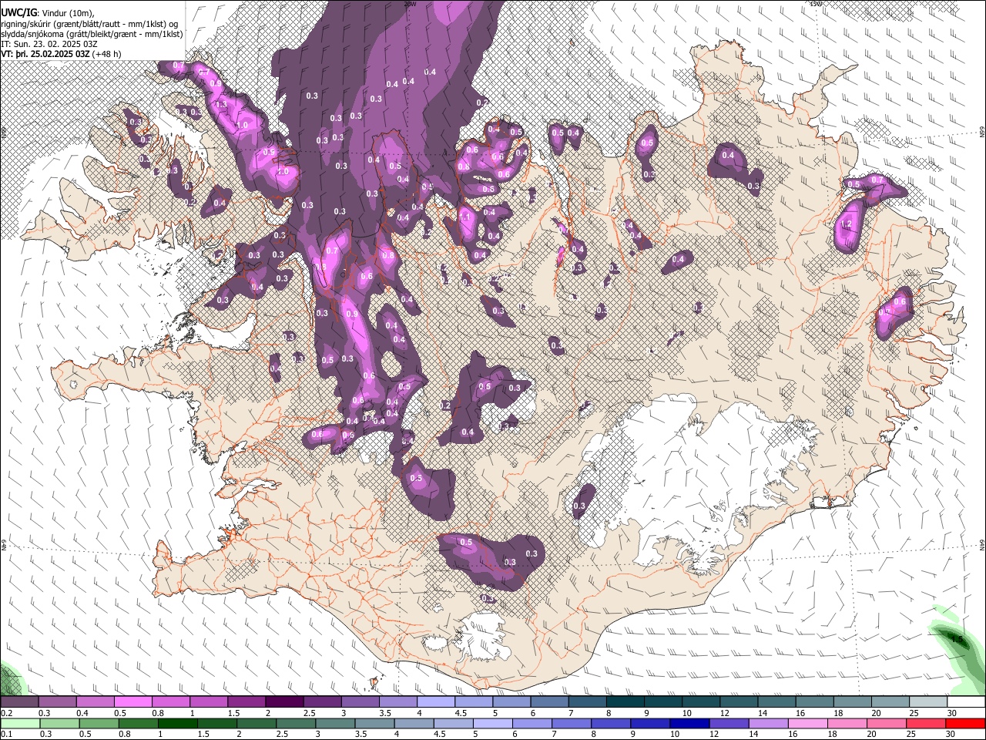Click the rain legend swatch for 7
986x740 pixels.
(x=570, y=723)
